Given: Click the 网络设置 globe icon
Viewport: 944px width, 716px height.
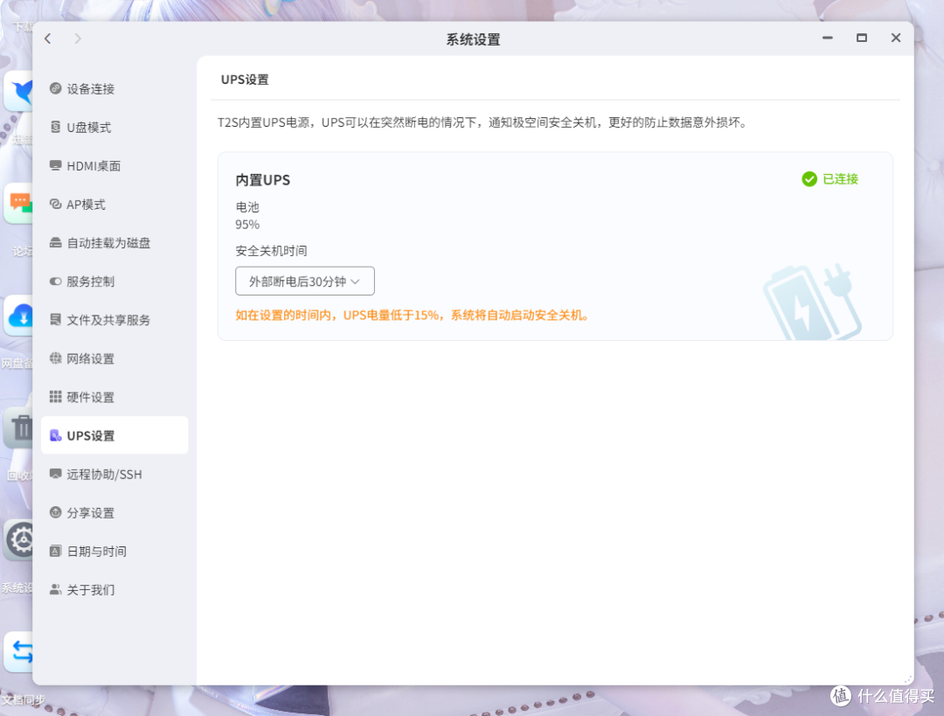Looking at the screenshot, I should coord(55,358).
